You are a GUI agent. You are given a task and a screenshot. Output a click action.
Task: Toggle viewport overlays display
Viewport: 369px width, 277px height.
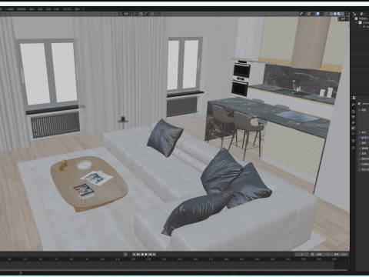click(x=317, y=14)
